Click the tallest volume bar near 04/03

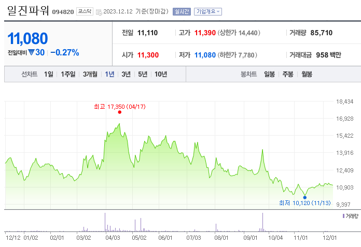pyautogui.click(x=105, y=222)
